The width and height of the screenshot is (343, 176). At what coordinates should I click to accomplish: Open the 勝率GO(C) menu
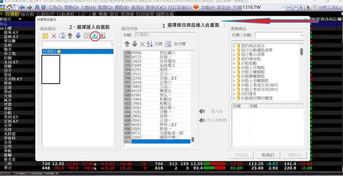pyautogui.click(x=156, y=7)
